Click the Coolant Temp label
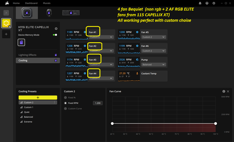This screenshot has height=142, width=234. pos(149,73)
